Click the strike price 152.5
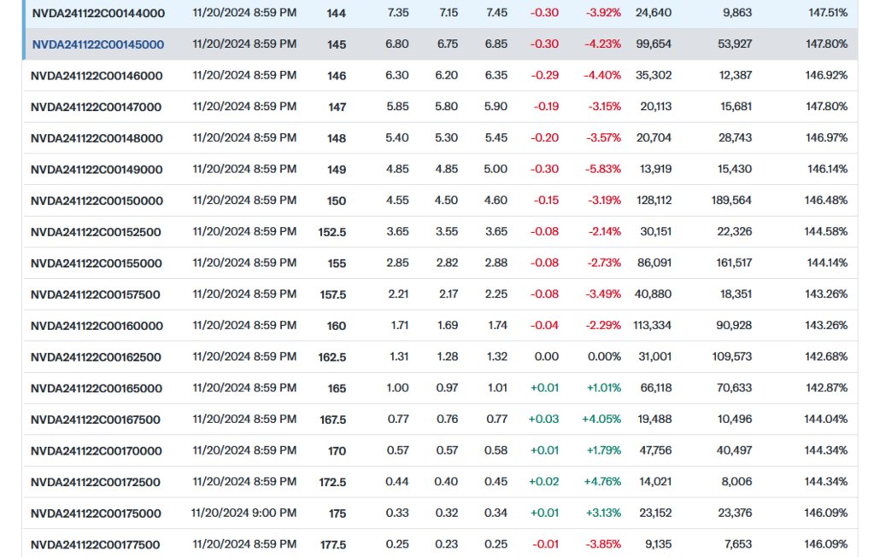874x557 pixels. tap(332, 232)
